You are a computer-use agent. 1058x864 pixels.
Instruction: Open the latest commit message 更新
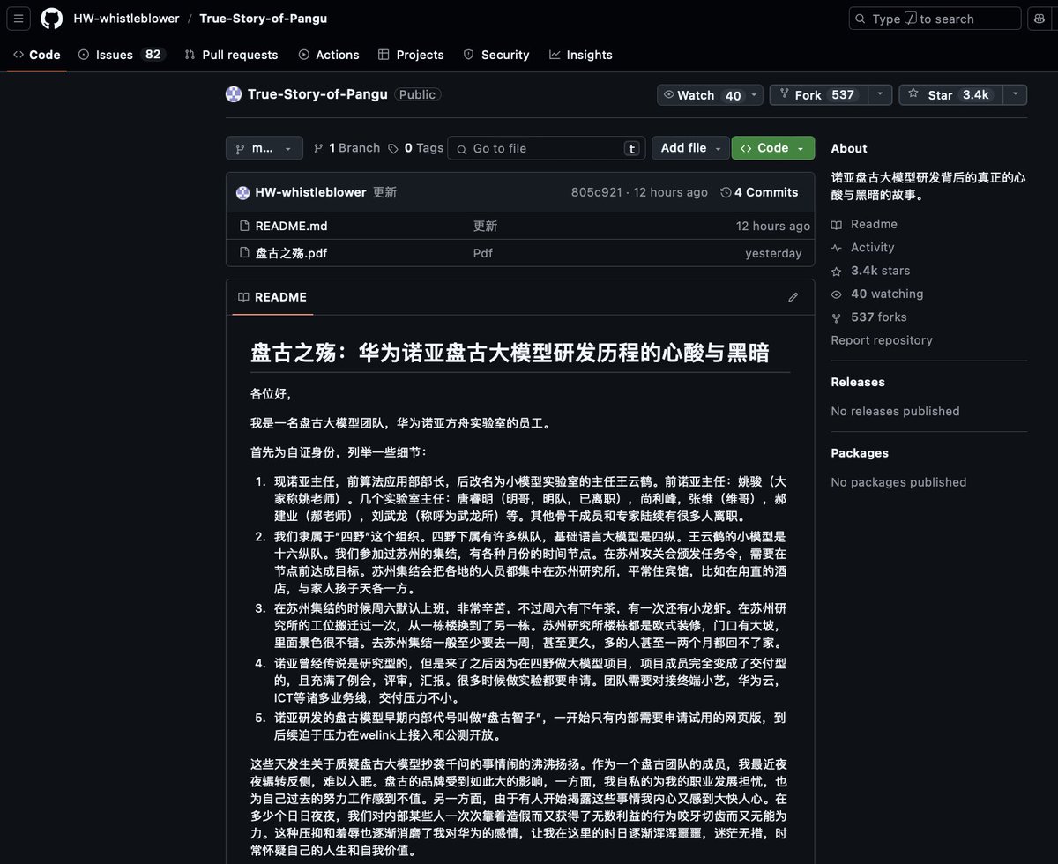pyautogui.click(x=385, y=192)
